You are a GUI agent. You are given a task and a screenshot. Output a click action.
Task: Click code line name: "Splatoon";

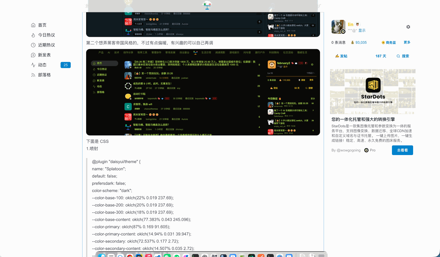[x=109, y=169]
